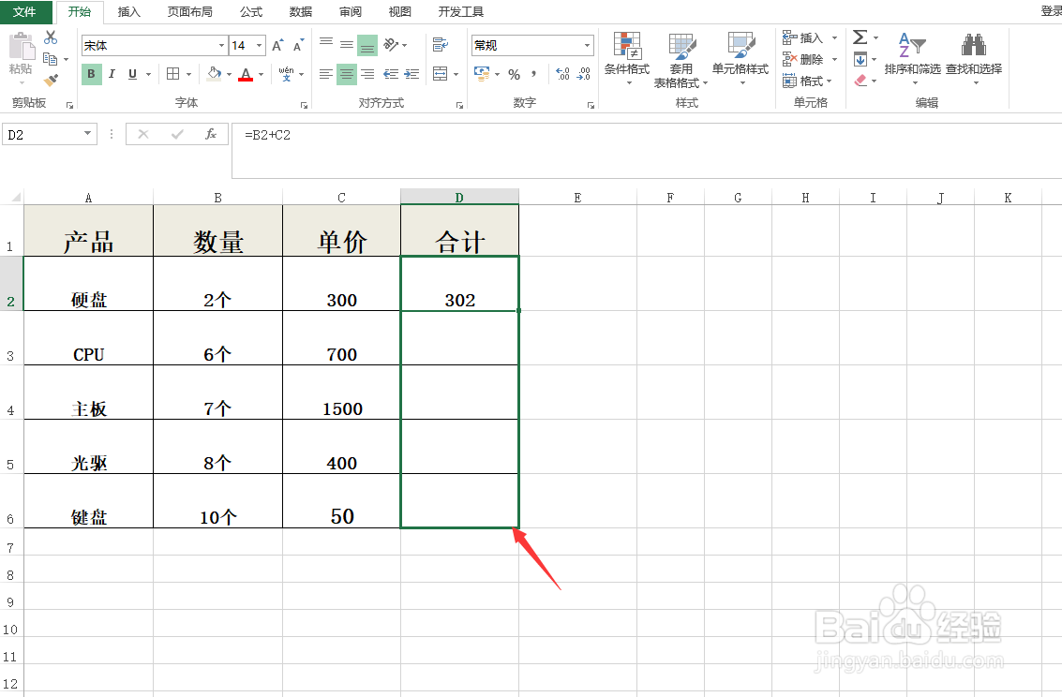Screen dimensions: 1062x697
Task: Open the Alignment (对齐方式) dialog launcher
Action: pyautogui.click(x=460, y=105)
